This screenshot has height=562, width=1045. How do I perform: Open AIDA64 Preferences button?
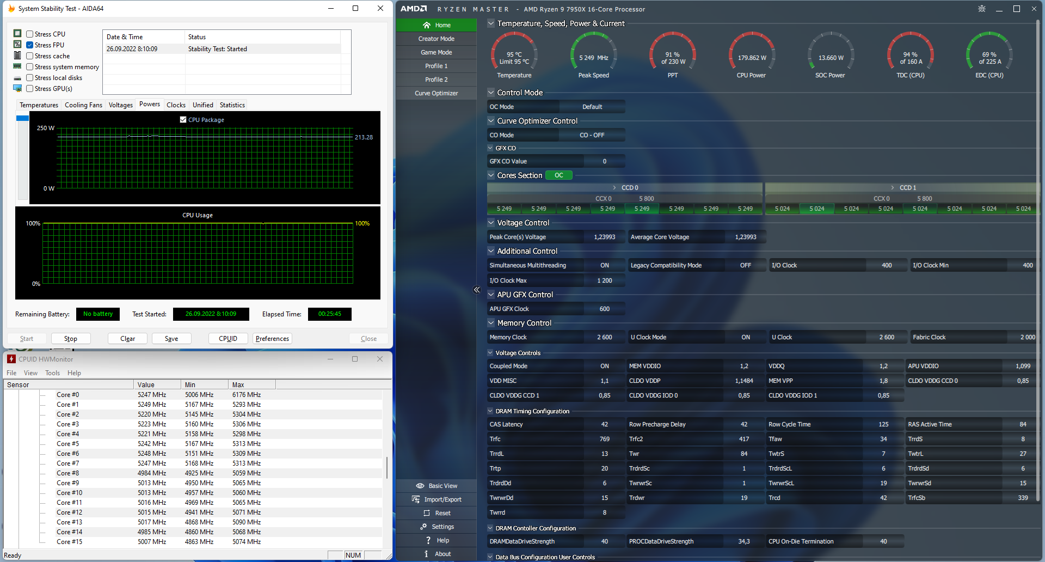(272, 339)
